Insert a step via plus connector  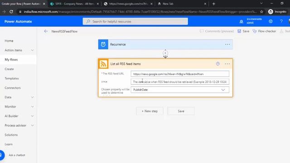pyautogui.click(x=165, y=53)
